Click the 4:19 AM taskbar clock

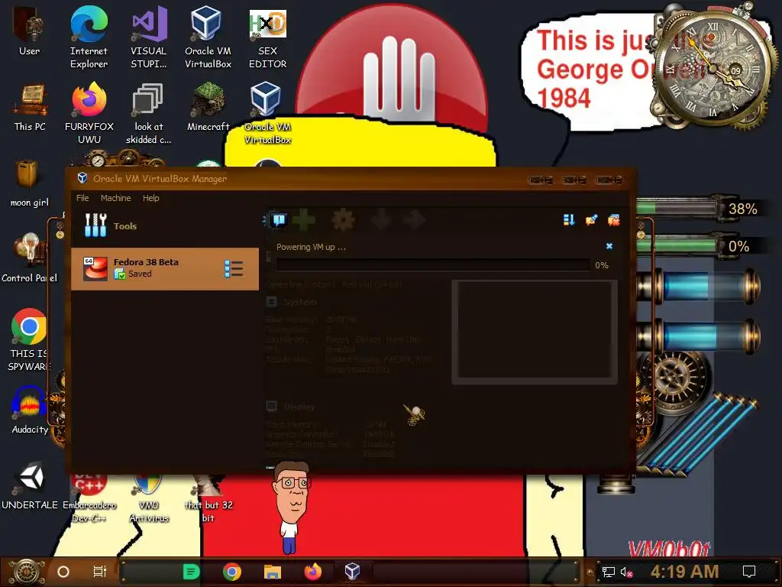(684, 572)
